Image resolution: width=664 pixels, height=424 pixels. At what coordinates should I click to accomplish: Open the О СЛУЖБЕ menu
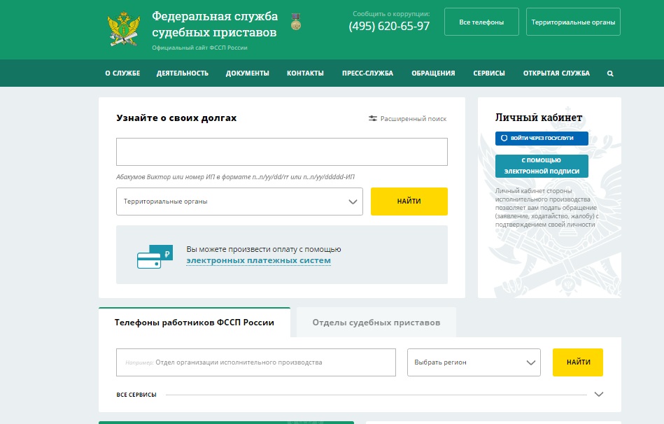(x=123, y=73)
